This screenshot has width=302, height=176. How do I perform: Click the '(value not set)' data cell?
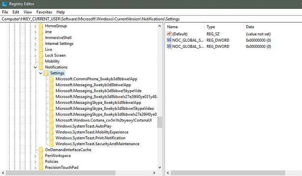coord(258,34)
